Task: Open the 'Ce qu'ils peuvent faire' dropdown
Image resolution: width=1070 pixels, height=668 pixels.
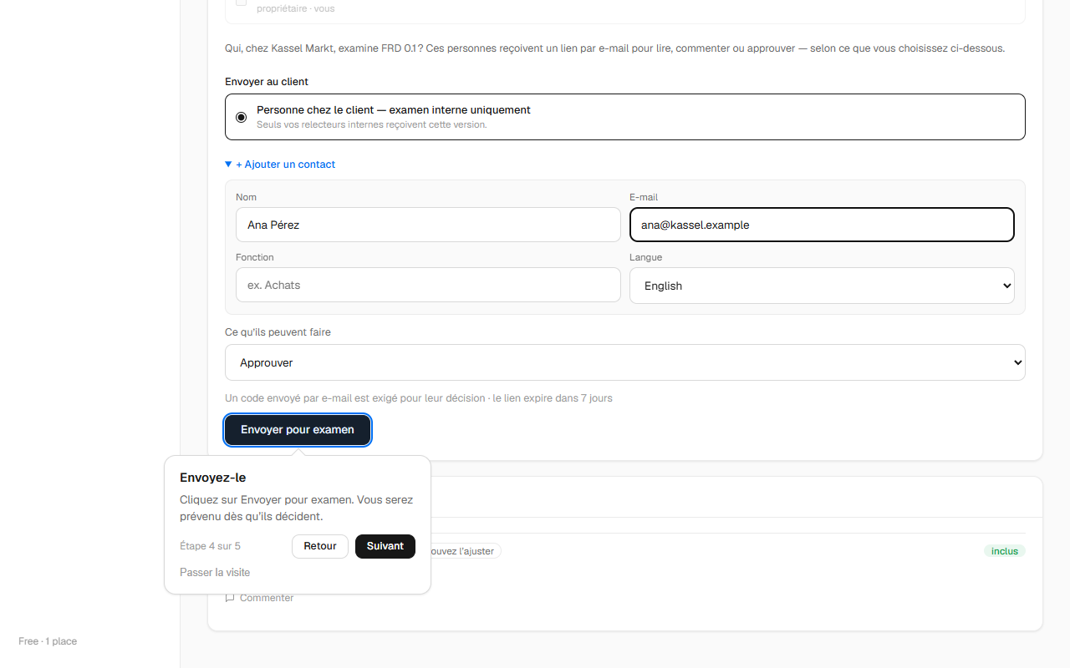Action: (x=625, y=362)
